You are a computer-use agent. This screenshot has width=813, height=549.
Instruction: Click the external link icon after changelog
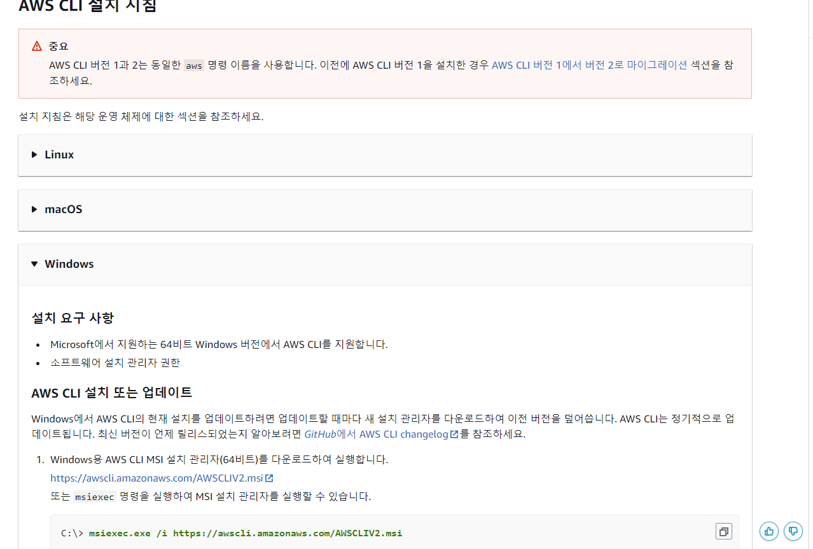[454, 434]
